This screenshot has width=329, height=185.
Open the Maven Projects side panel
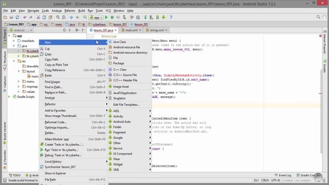(324, 42)
